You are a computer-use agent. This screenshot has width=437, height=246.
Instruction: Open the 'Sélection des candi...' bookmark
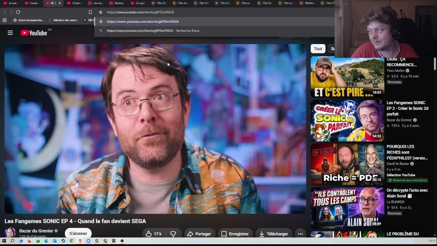click(64, 20)
